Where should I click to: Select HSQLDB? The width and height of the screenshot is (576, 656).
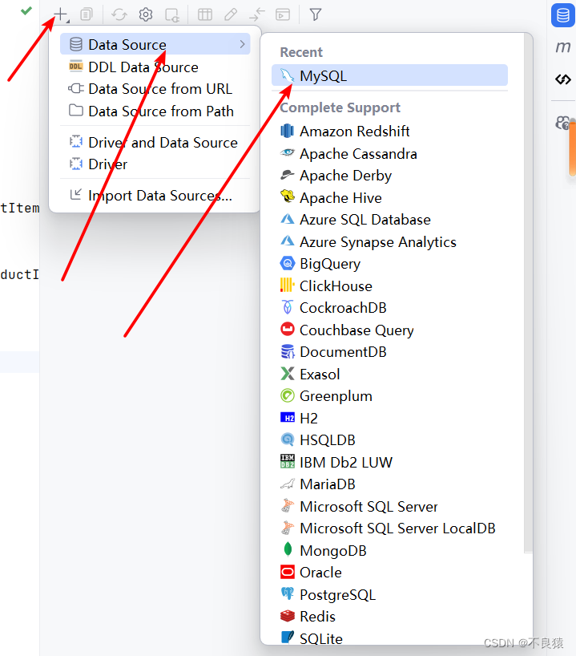389,439
